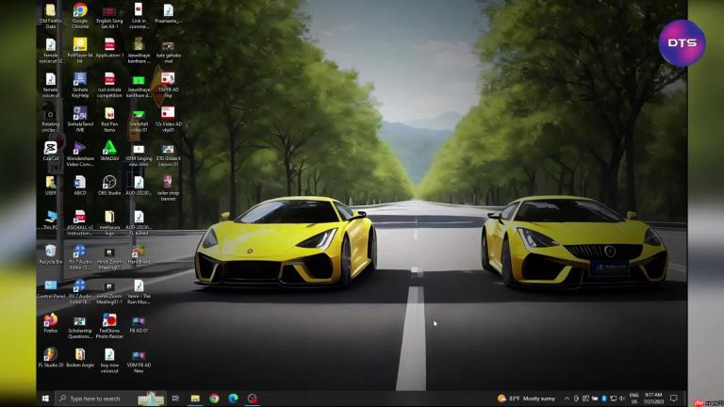Open the notification Action Center
Viewport: 724px width, 407px height.
click(674, 399)
